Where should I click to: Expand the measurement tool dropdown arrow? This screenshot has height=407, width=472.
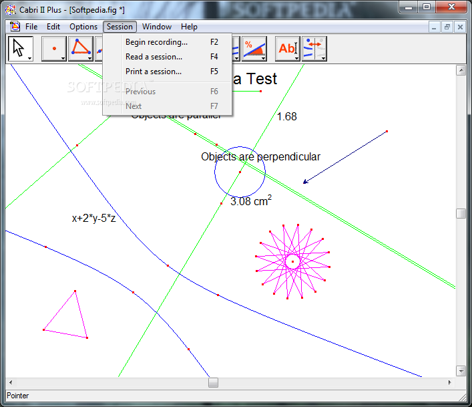(264, 58)
